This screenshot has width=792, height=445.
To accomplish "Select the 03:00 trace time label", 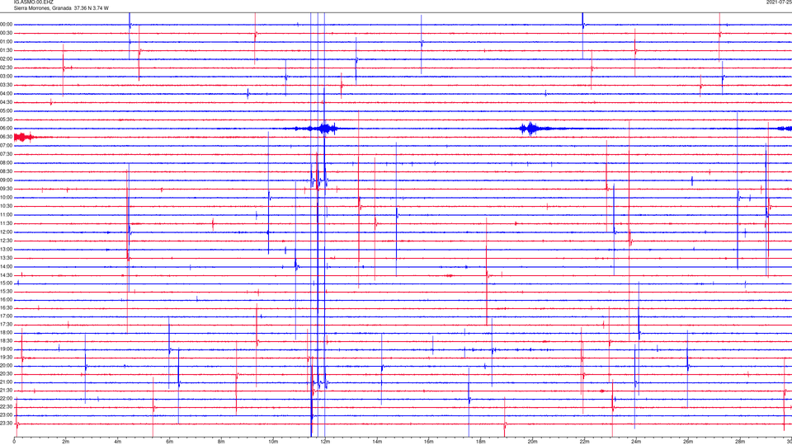I will point(7,76).
